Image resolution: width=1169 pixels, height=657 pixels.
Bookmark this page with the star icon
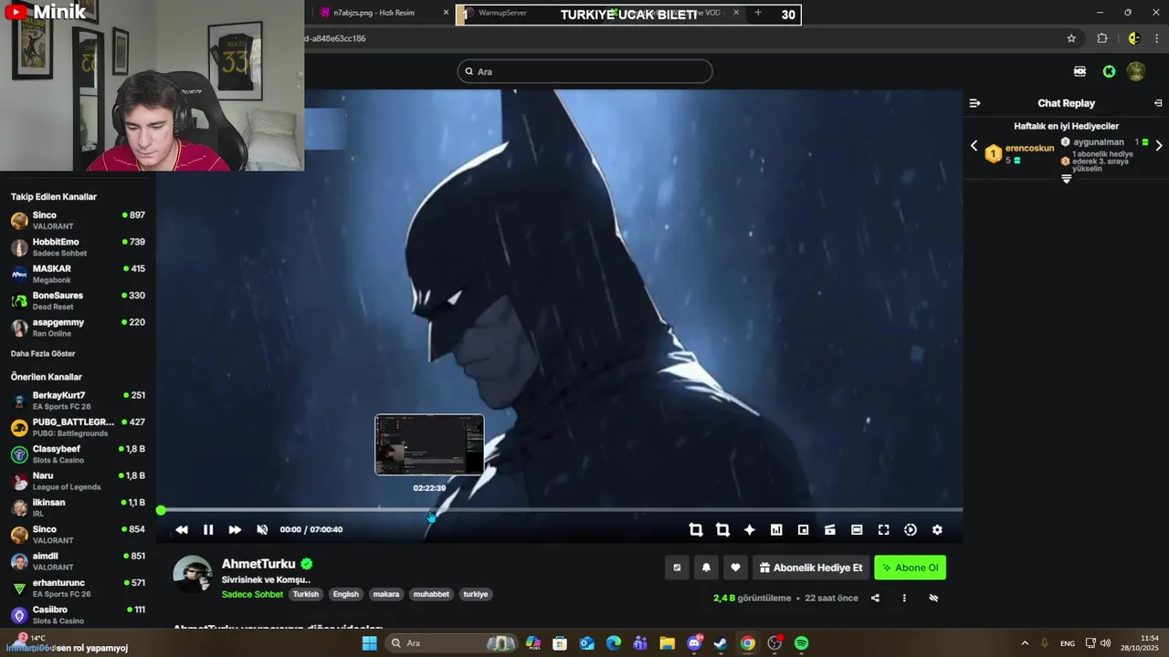(1071, 38)
